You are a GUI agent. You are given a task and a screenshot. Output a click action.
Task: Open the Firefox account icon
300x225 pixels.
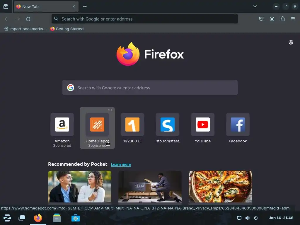pyautogui.click(x=272, y=19)
